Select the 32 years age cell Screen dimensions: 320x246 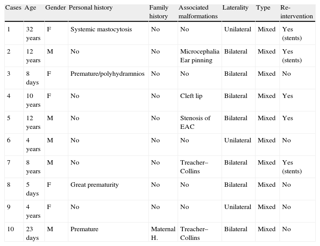point(33,34)
